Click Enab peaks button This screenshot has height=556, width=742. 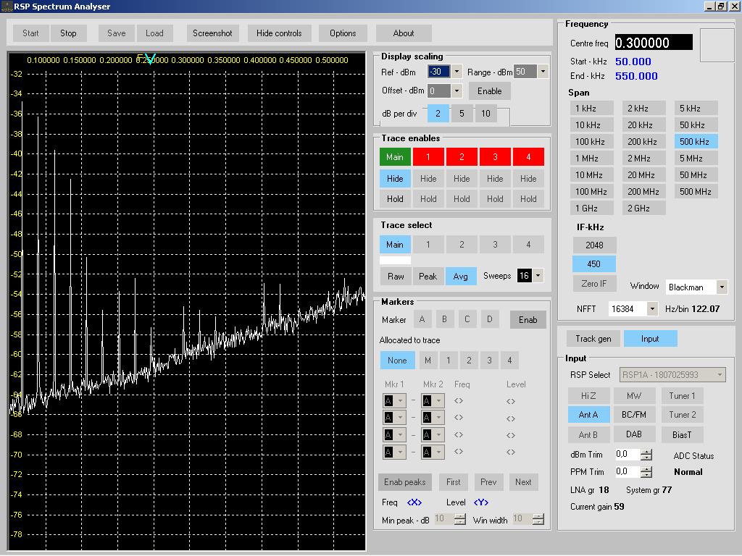pos(405,482)
